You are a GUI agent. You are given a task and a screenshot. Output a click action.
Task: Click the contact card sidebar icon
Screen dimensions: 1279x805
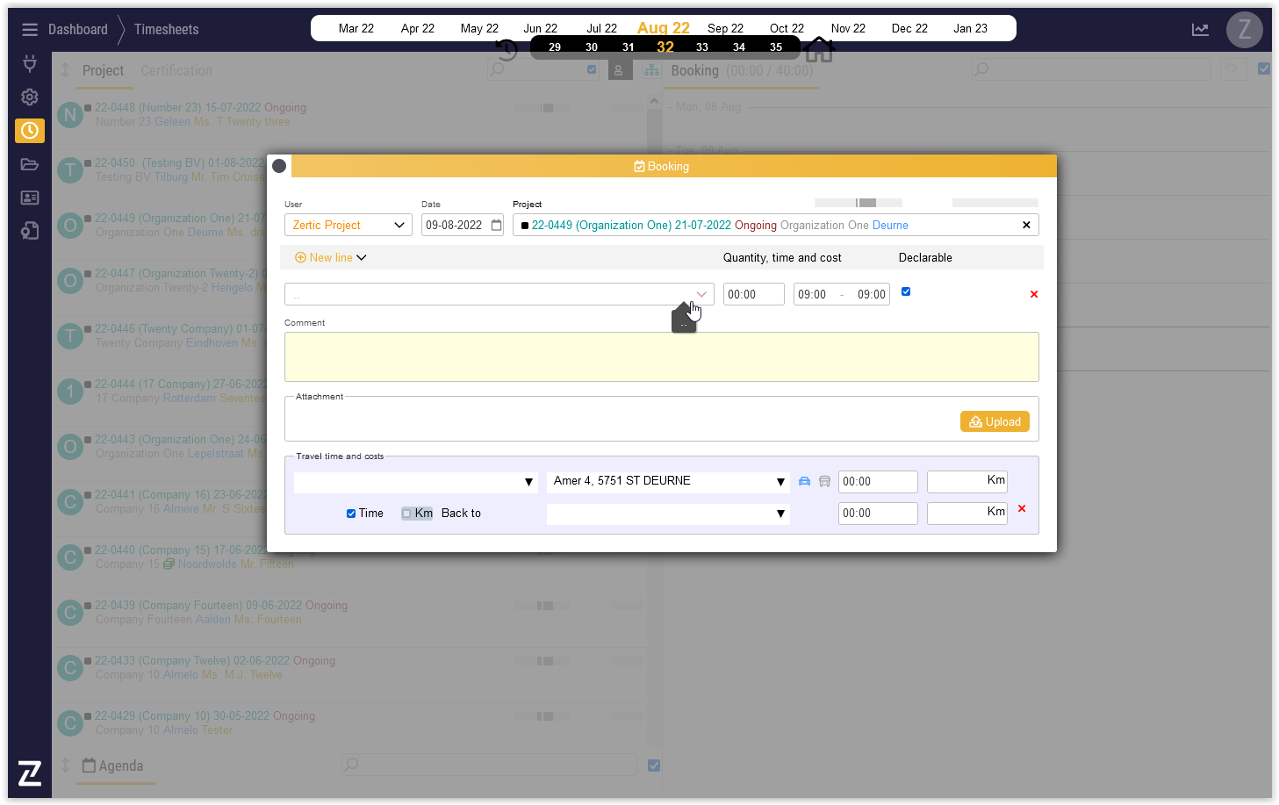pos(30,198)
